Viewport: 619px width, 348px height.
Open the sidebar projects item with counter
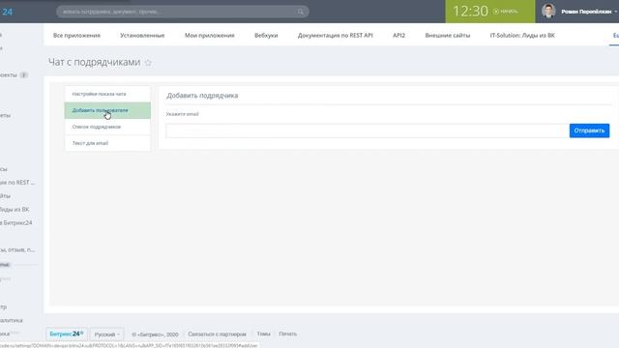14,75
